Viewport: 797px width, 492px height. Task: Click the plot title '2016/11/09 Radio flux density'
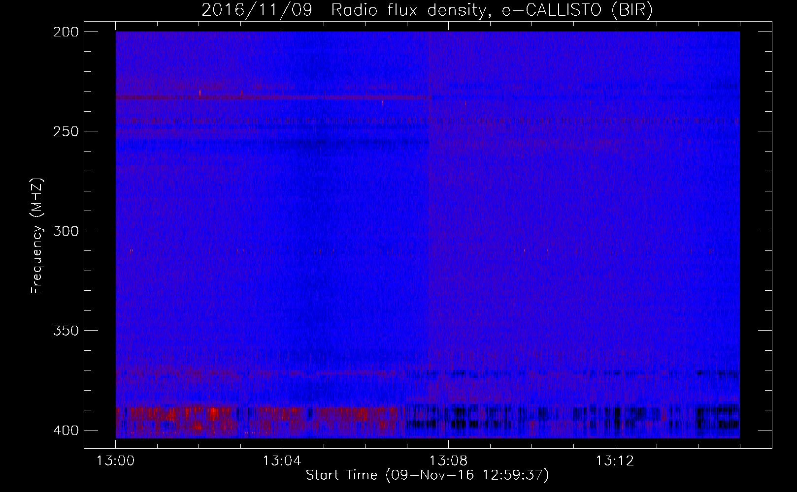tap(427, 10)
